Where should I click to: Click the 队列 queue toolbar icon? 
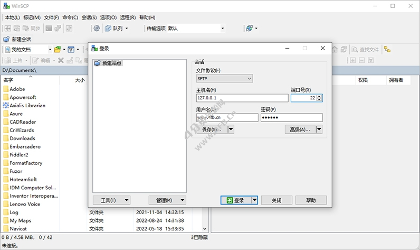108,28
